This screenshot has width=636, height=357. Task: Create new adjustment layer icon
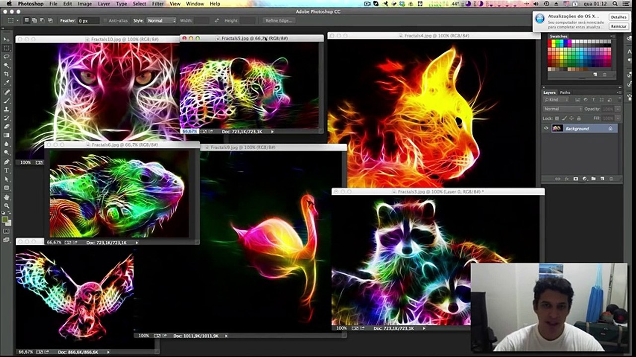pyautogui.click(x=584, y=178)
